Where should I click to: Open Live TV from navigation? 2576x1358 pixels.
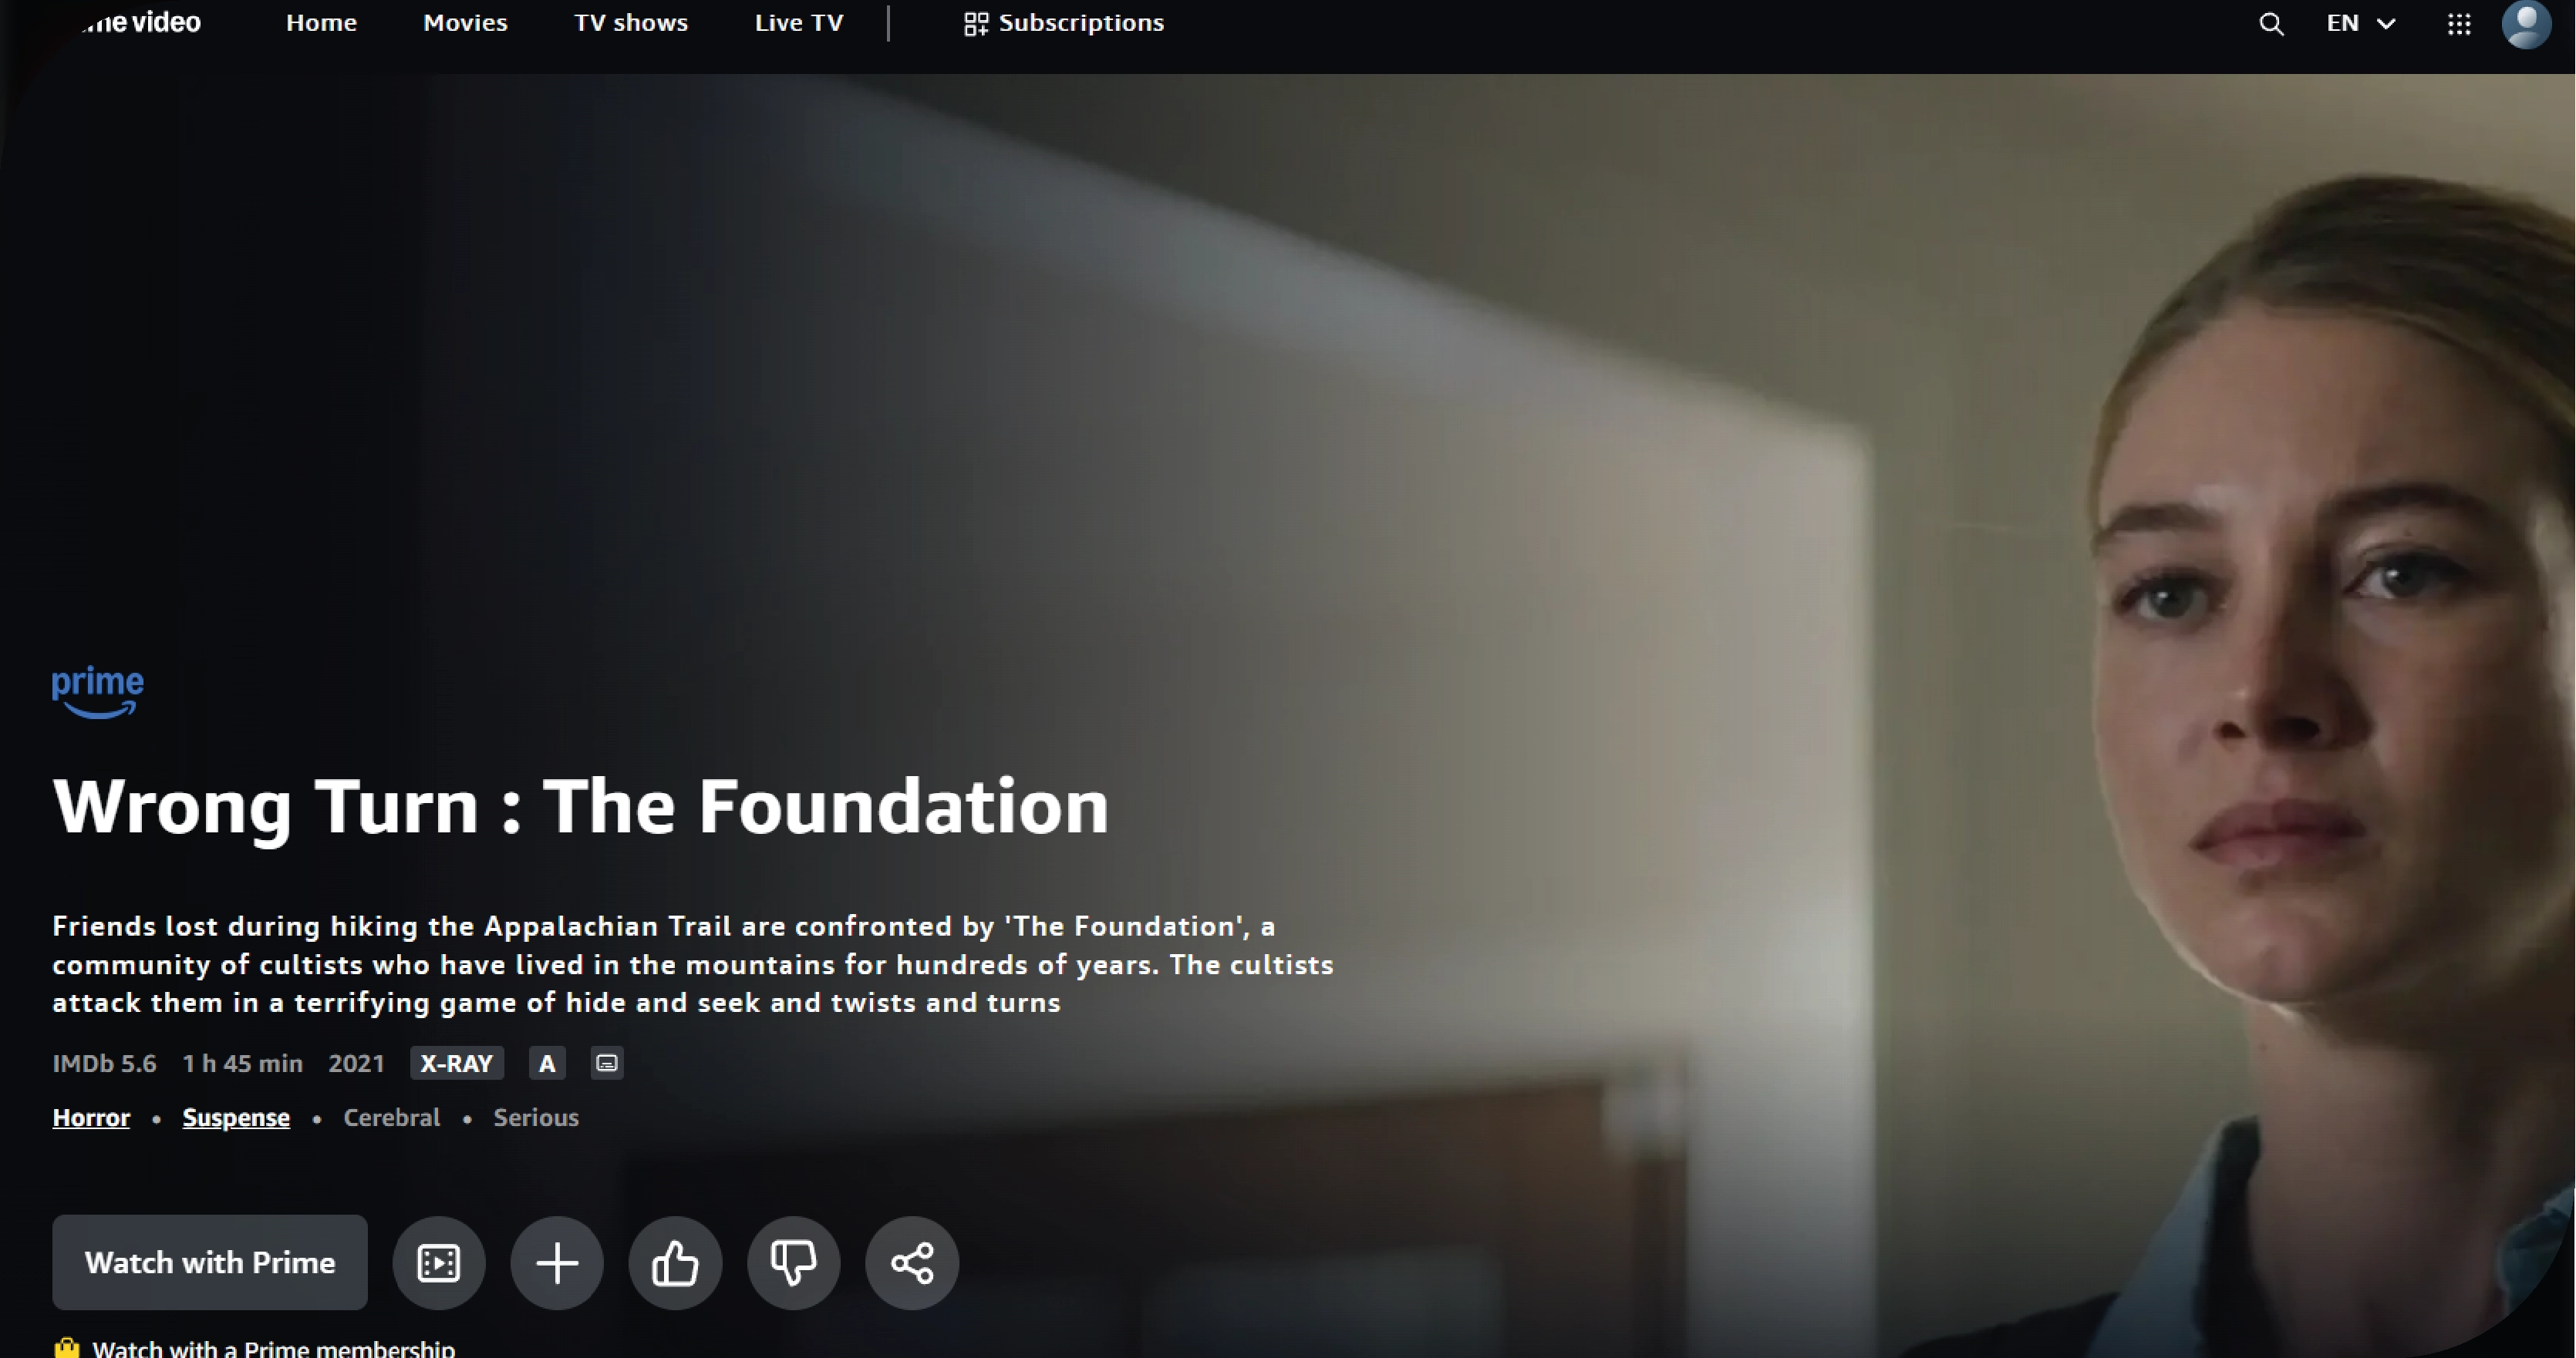click(799, 23)
